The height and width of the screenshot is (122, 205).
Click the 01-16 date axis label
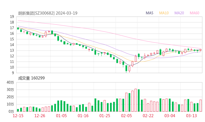[83, 116]
